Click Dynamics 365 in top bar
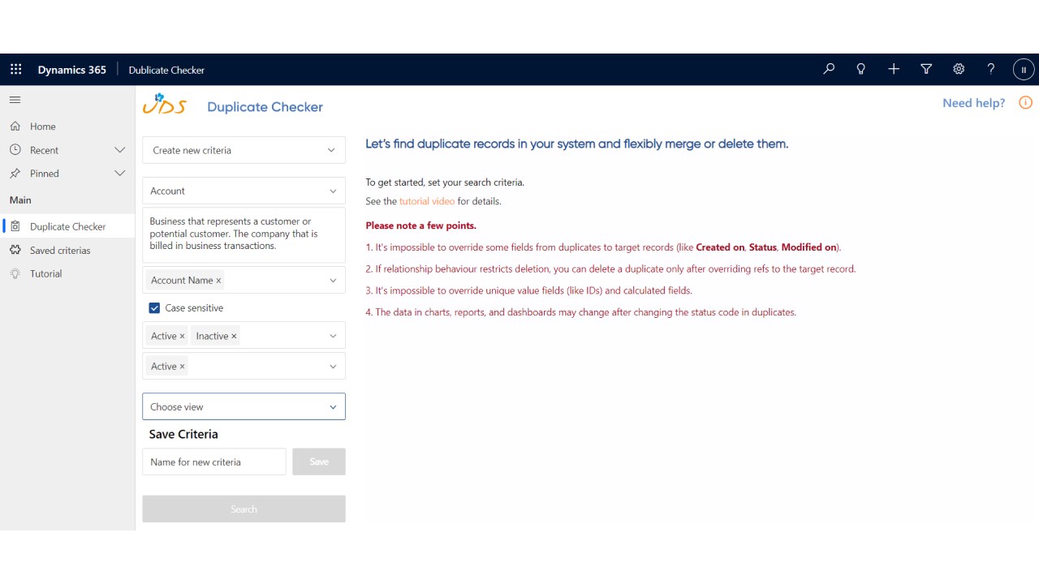The height and width of the screenshot is (584, 1039). pos(71,70)
